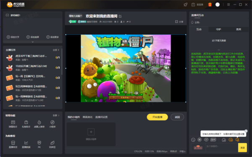252x157 pixels.
Task: Expand the scene sources panel chevron
Action: (x=33, y=42)
